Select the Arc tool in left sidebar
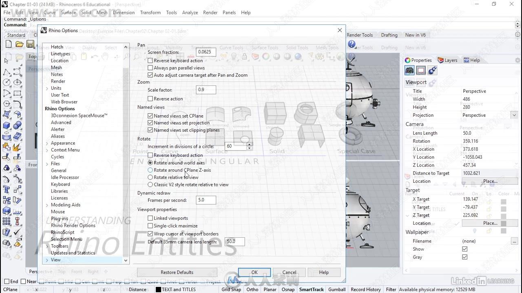 (x=7, y=93)
